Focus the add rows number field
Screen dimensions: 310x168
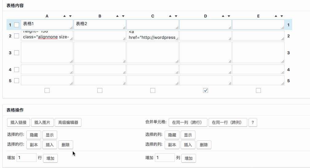pos(26,158)
